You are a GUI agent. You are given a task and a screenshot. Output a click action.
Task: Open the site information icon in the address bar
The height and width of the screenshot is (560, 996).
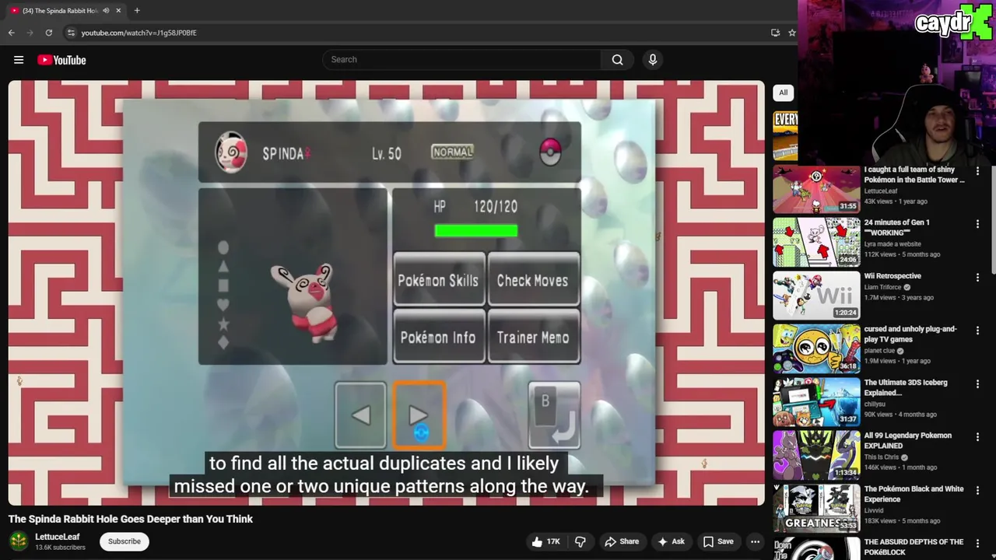71,33
